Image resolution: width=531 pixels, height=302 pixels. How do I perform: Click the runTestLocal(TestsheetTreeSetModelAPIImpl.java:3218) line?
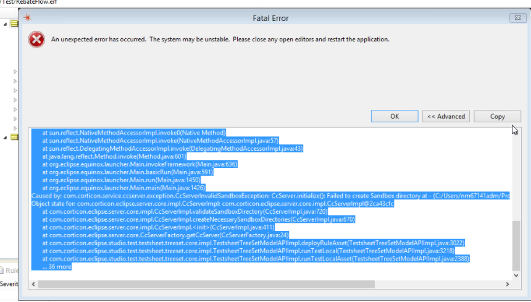coord(248,251)
